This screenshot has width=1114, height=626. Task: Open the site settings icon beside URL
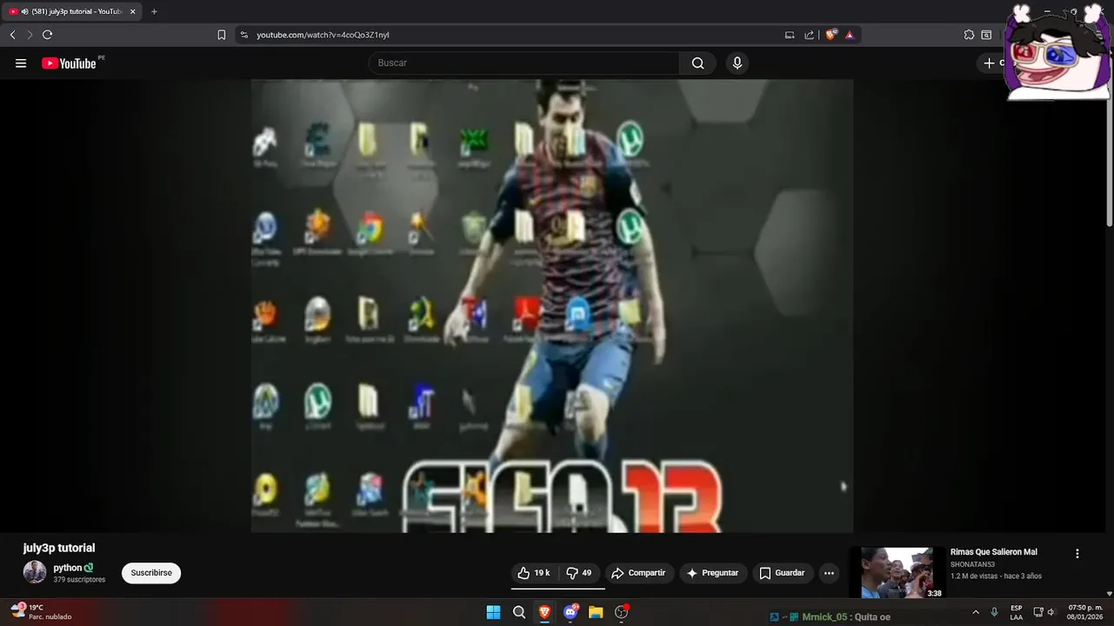coord(244,35)
